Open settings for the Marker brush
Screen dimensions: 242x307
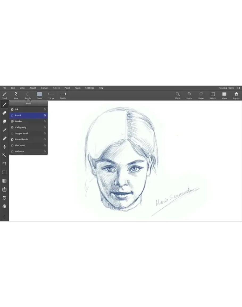(45, 121)
